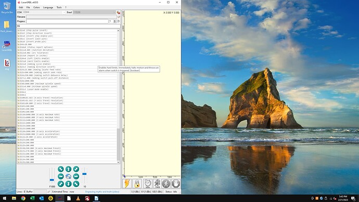Increase the repeat count stepper
This screenshot has height=202, width=359.
tap(114, 20)
